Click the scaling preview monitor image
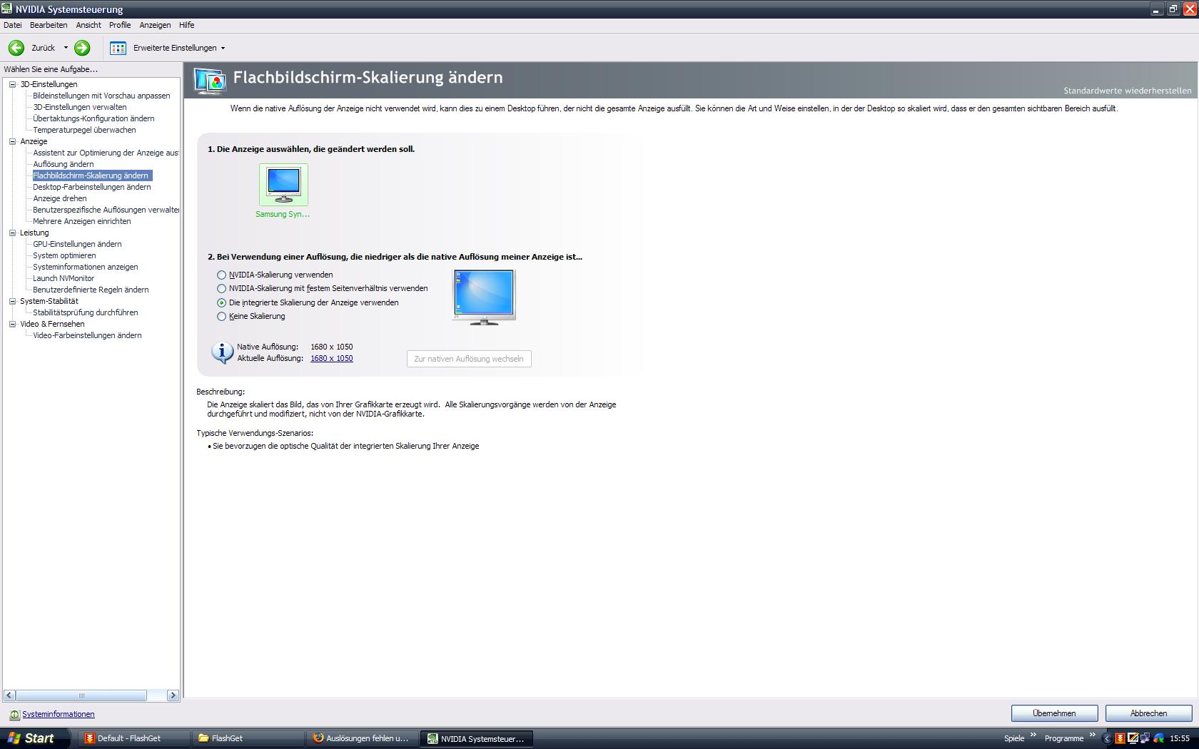 tap(484, 297)
